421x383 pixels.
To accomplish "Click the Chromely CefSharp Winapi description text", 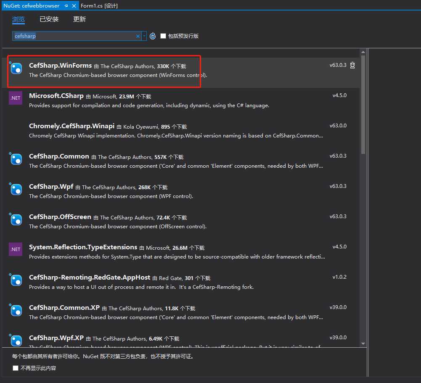I will click(x=176, y=136).
